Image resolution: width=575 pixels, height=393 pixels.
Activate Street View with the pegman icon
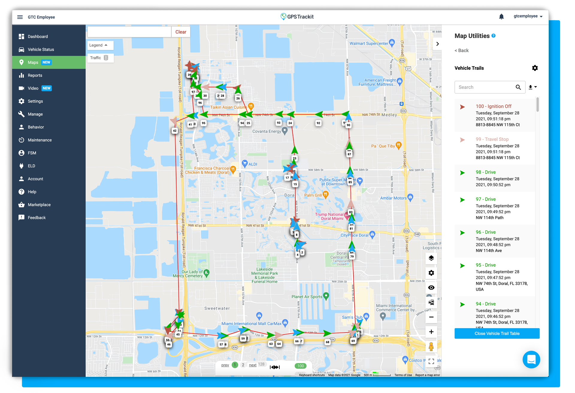click(x=431, y=347)
